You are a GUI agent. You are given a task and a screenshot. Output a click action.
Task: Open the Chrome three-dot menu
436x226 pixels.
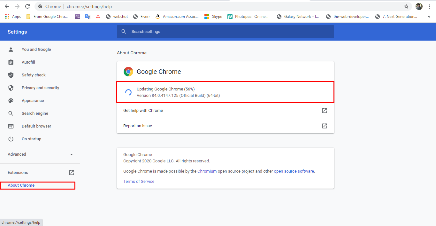(430, 6)
